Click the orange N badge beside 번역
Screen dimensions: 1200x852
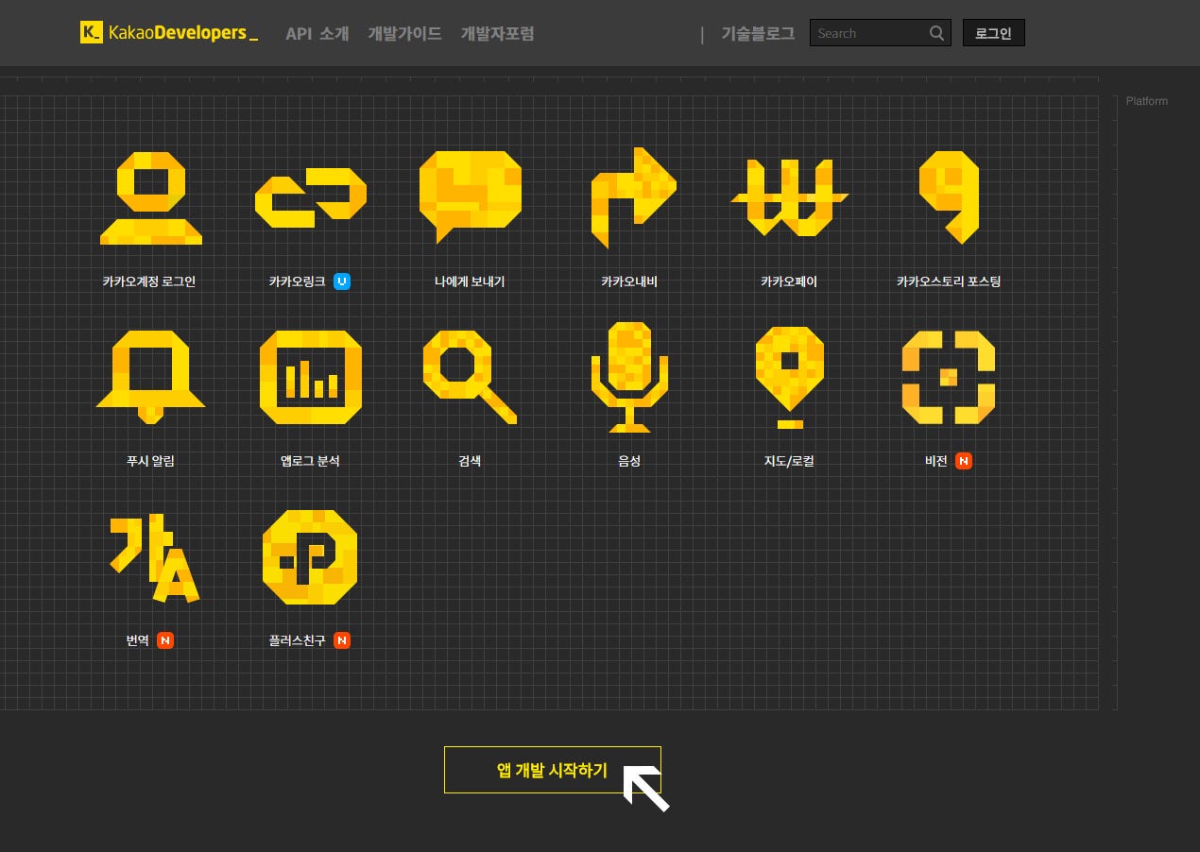165,640
